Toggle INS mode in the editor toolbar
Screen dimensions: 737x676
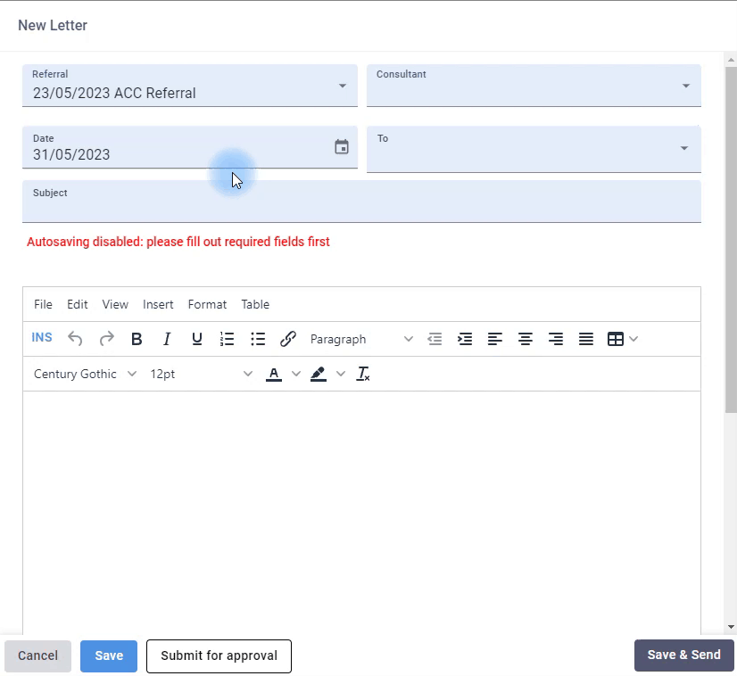tap(42, 337)
